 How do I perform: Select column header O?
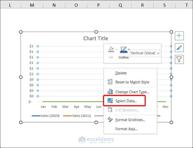pyautogui.click(x=76, y=5)
